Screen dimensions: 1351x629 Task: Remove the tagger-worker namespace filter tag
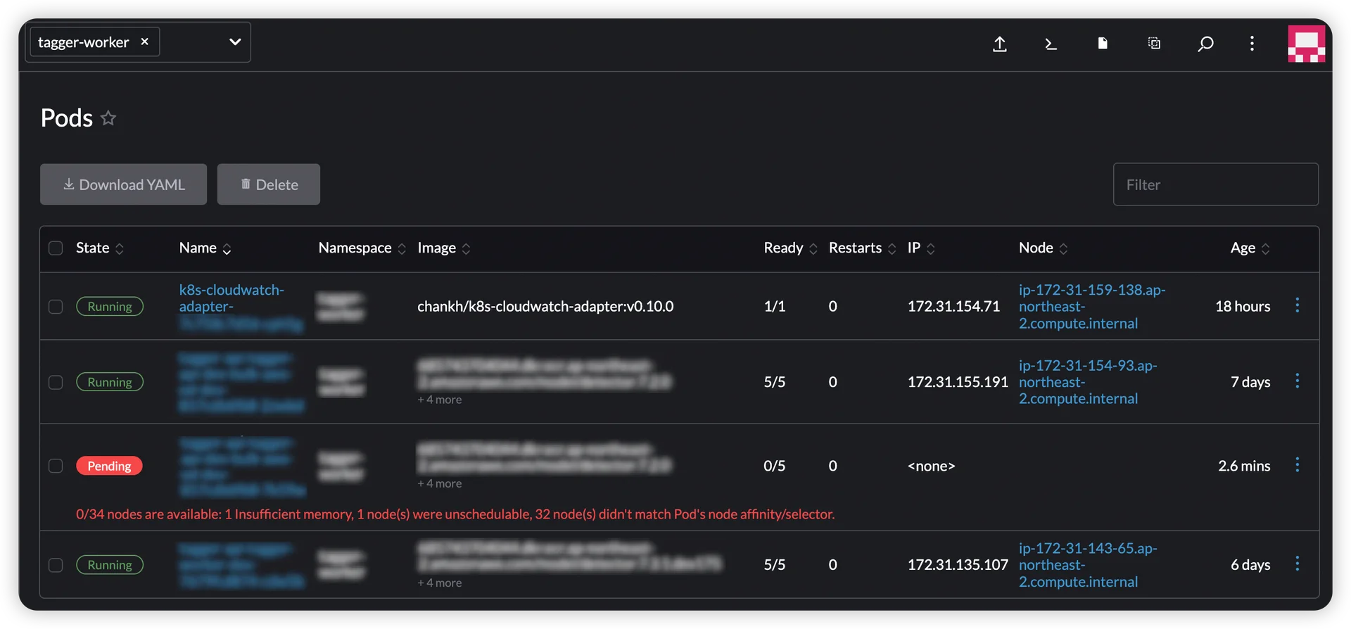pos(145,42)
